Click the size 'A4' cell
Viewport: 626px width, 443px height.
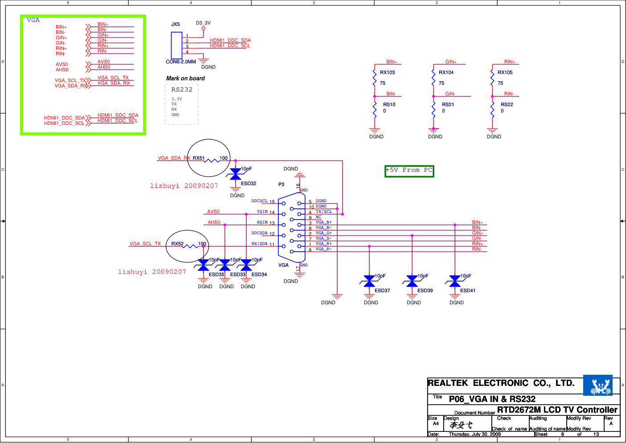coord(436,423)
